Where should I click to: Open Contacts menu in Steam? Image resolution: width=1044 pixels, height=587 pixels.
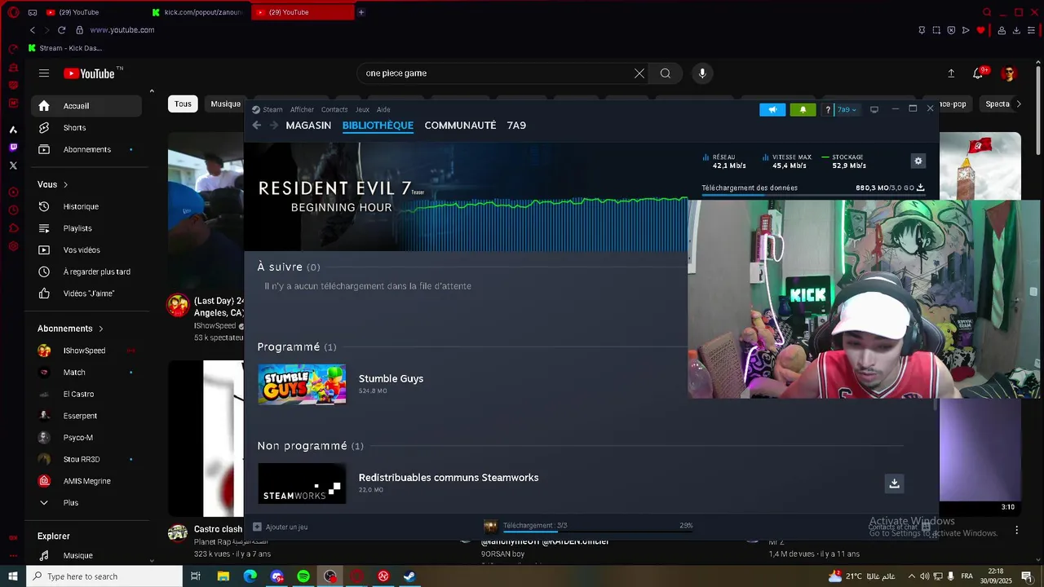point(334,109)
